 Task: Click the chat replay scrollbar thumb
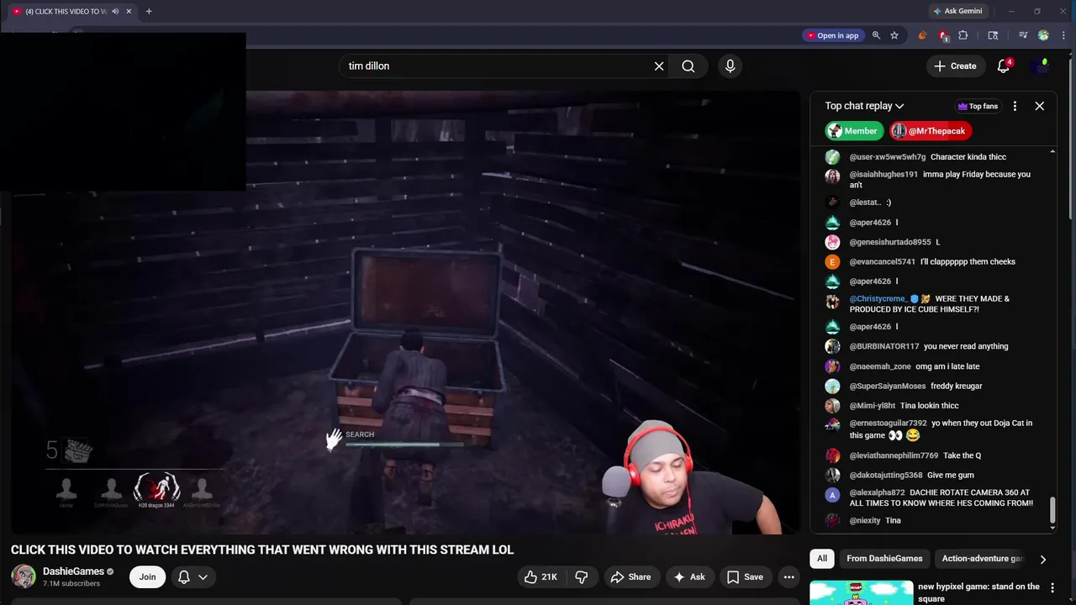pyautogui.click(x=1052, y=511)
